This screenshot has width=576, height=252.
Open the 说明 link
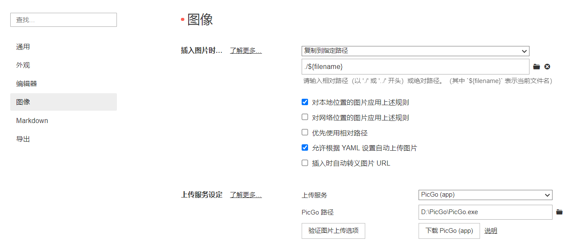491,231
